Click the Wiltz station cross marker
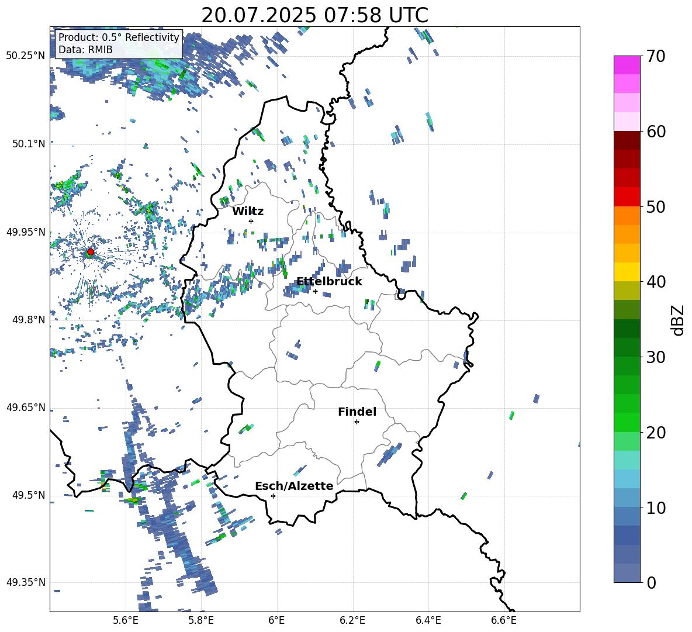Viewport: 692px width, 632px height. click(251, 221)
